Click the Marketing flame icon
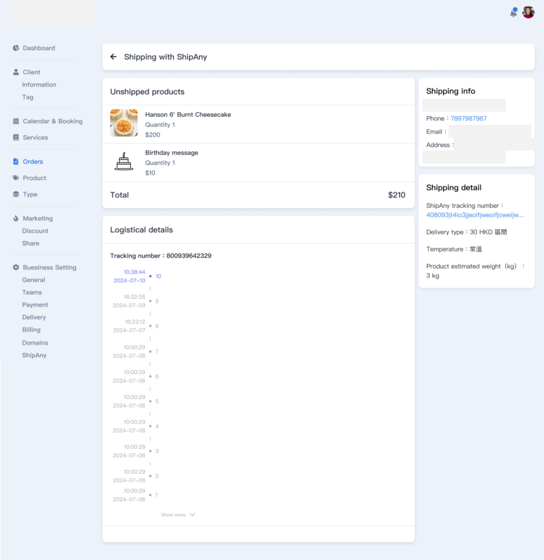544x560 pixels. (16, 218)
